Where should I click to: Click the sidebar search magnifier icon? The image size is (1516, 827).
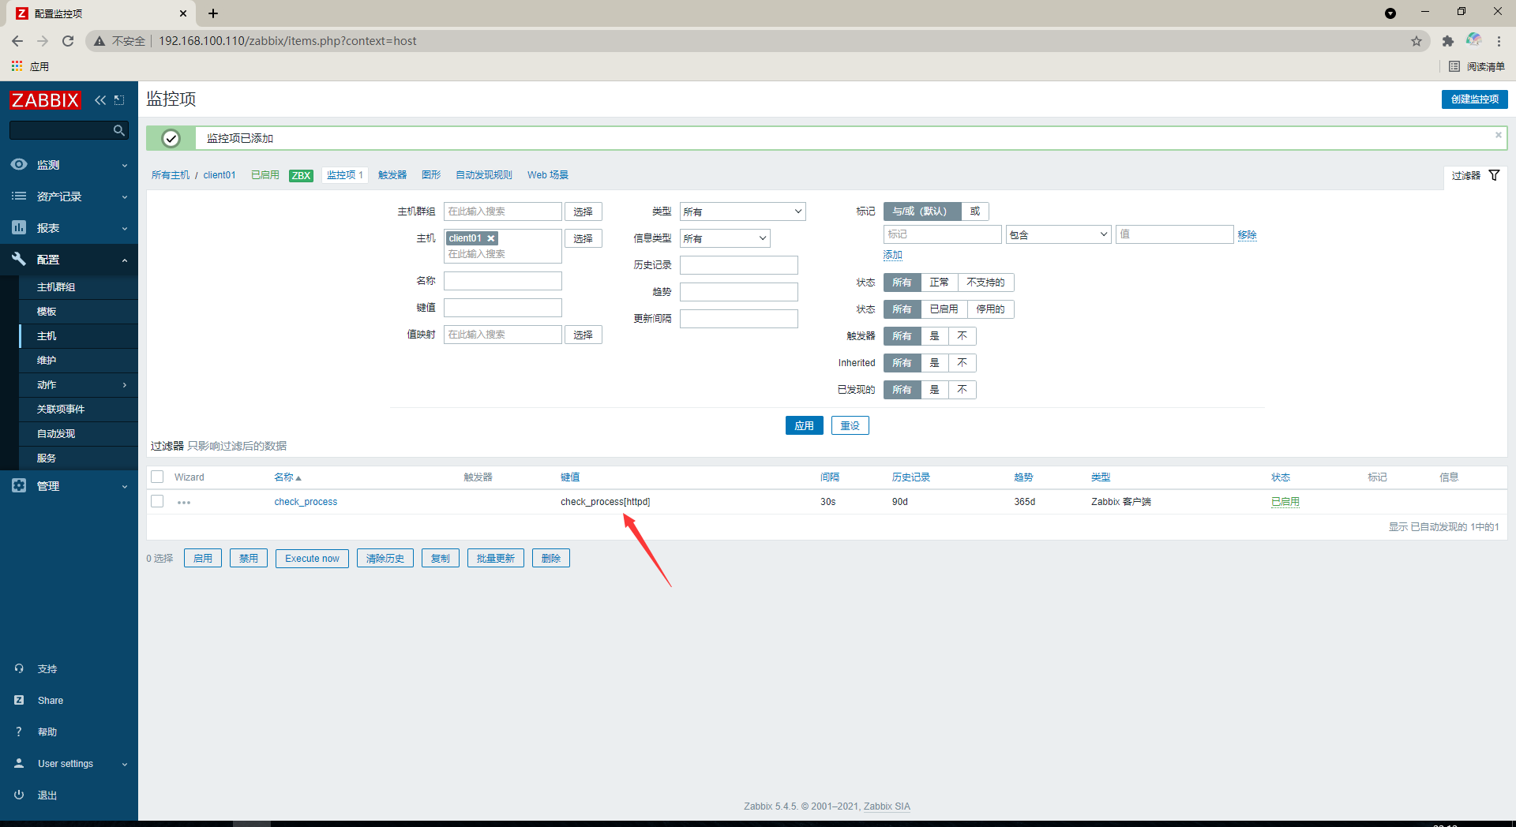(119, 130)
